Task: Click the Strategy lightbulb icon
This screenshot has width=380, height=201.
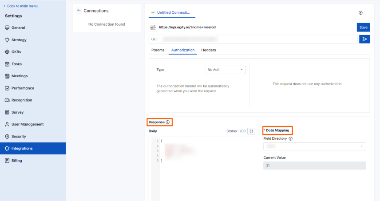Action: click(7, 40)
